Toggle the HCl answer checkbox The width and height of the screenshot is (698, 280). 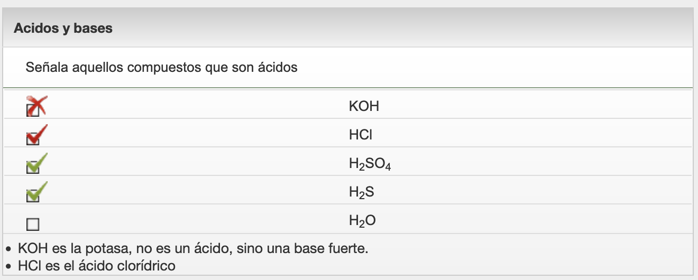point(32,139)
